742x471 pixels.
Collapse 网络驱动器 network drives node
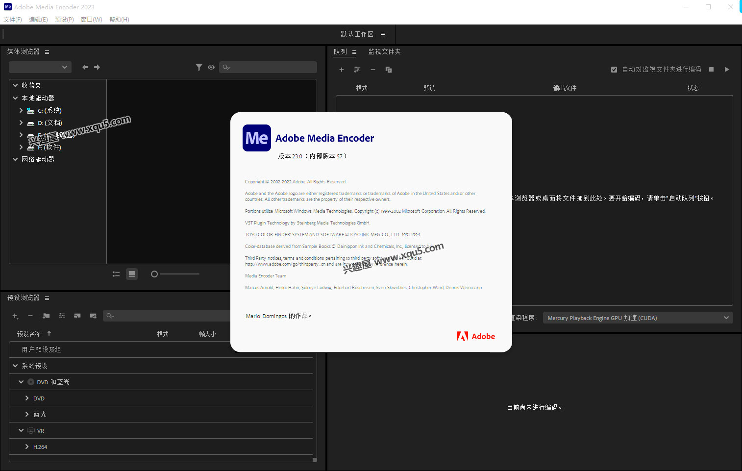click(x=15, y=159)
